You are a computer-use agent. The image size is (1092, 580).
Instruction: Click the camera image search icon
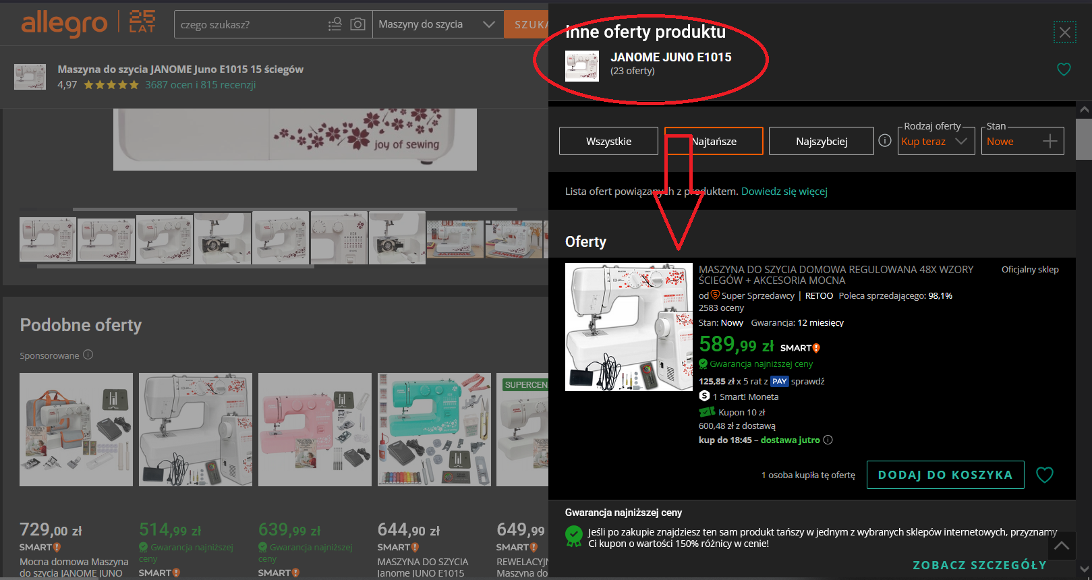click(x=357, y=24)
